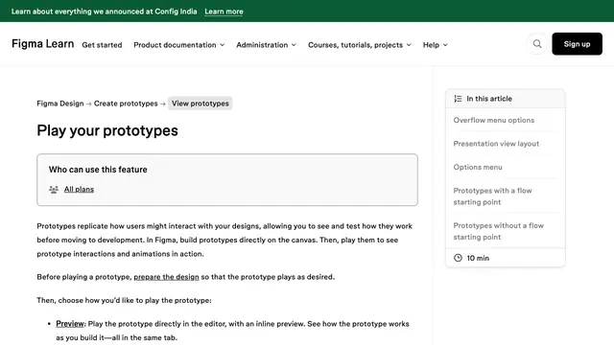Select the View prototypes breadcrumb chip
614x345 pixels.
pos(201,103)
